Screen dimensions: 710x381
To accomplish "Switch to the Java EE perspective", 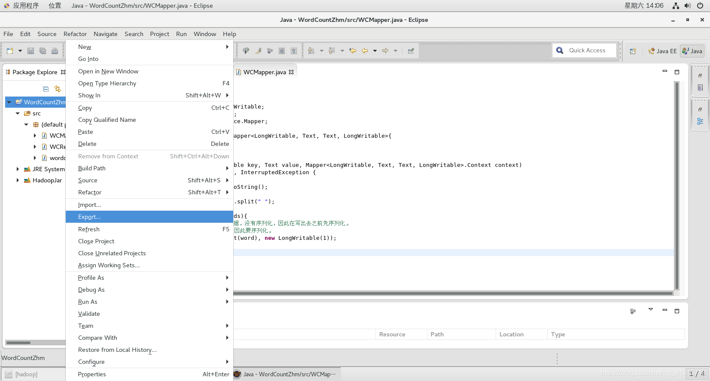I will pos(662,51).
